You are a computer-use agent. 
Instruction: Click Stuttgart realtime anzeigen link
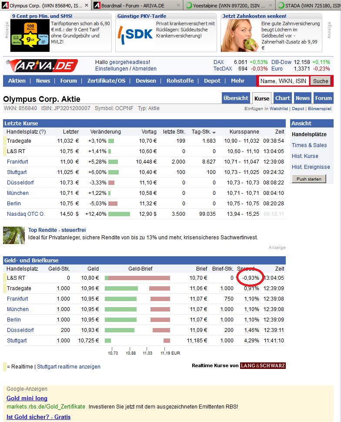[69, 367]
